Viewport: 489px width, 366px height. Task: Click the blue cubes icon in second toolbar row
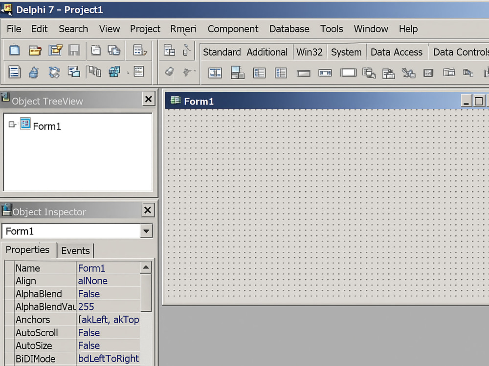[x=114, y=72]
